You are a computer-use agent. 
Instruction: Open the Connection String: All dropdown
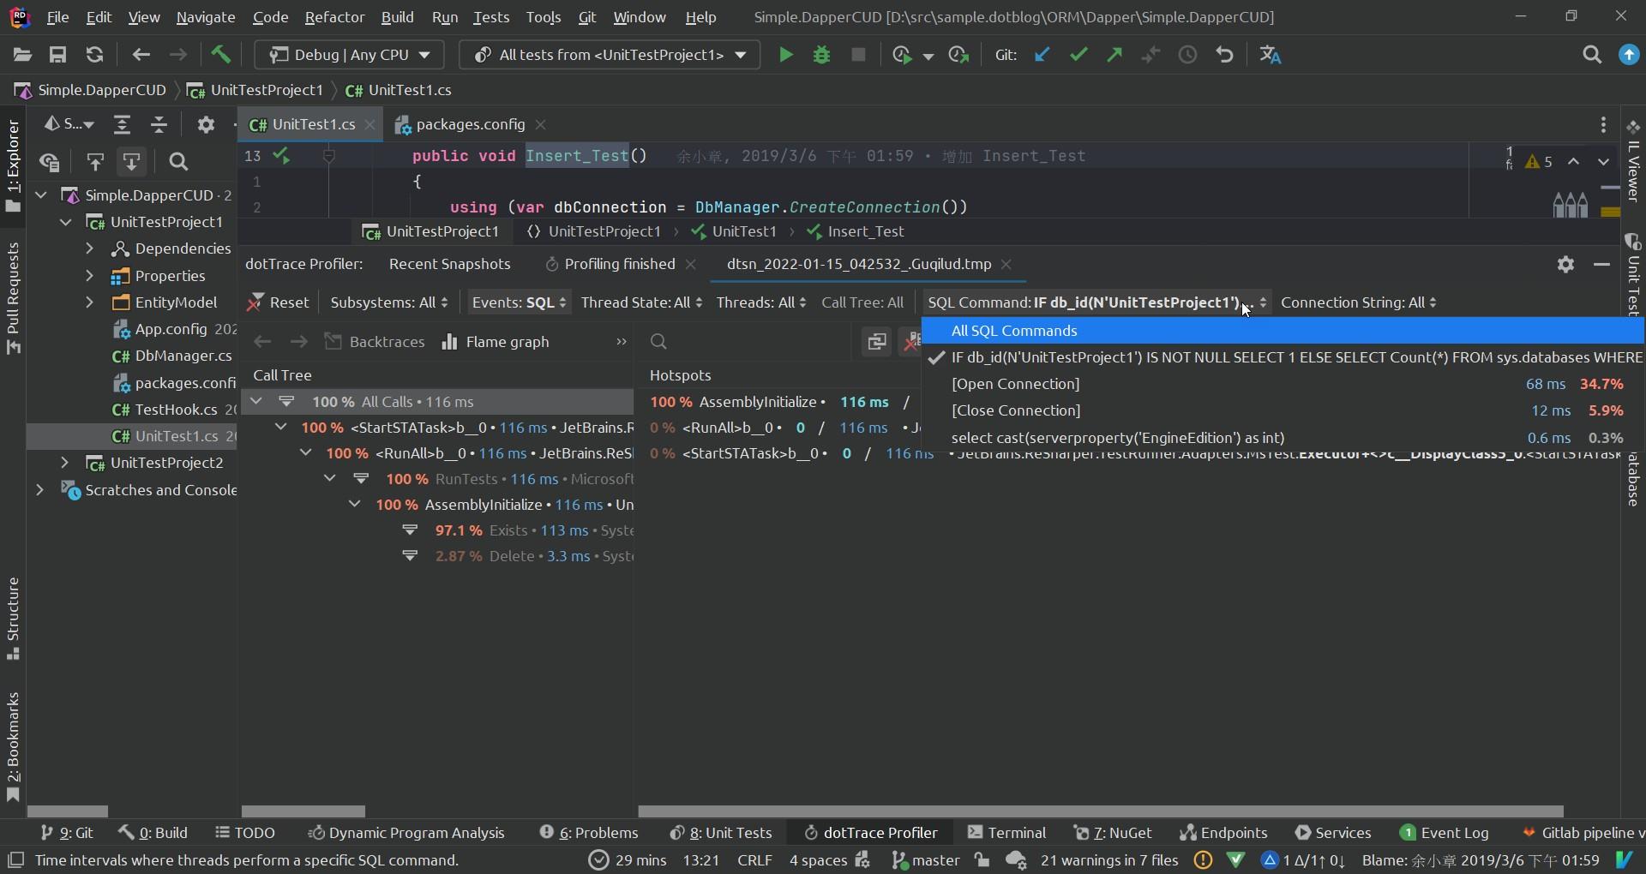click(x=1359, y=302)
